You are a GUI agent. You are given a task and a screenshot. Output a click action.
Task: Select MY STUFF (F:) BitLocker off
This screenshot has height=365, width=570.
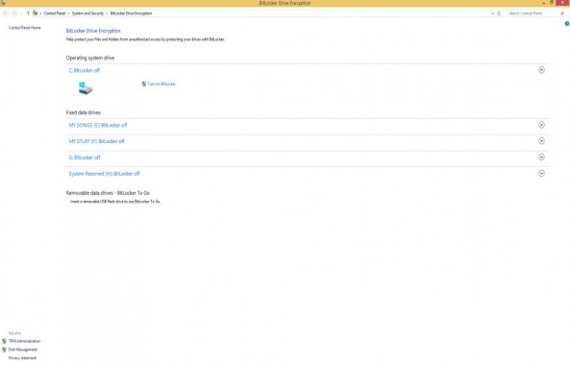point(97,141)
